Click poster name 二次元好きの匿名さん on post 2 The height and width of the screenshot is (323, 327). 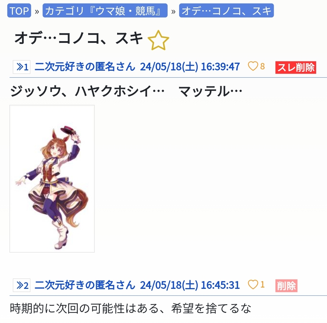click(85, 285)
